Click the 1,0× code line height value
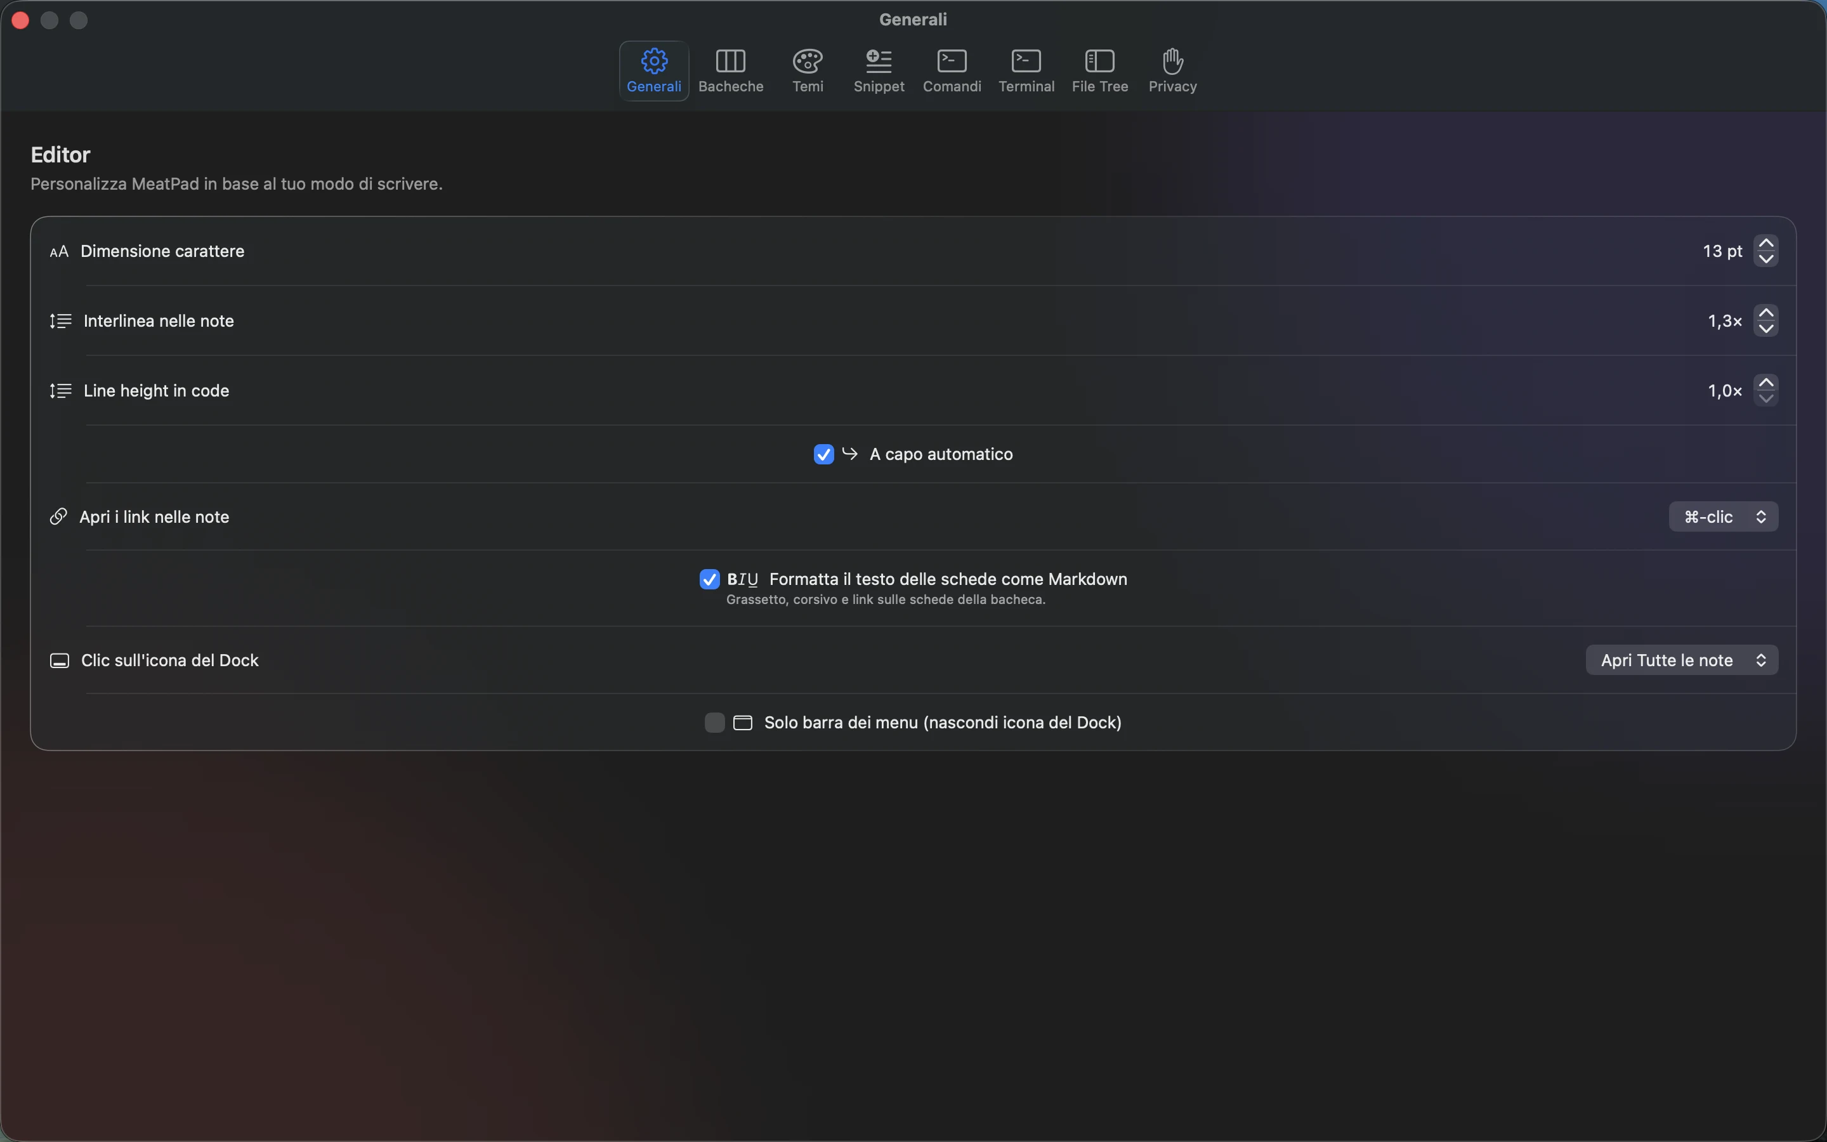This screenshot has width=1827, height=1142. [1725, 390]
